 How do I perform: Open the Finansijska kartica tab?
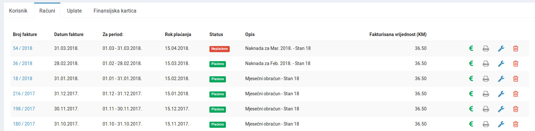[115, 11]
